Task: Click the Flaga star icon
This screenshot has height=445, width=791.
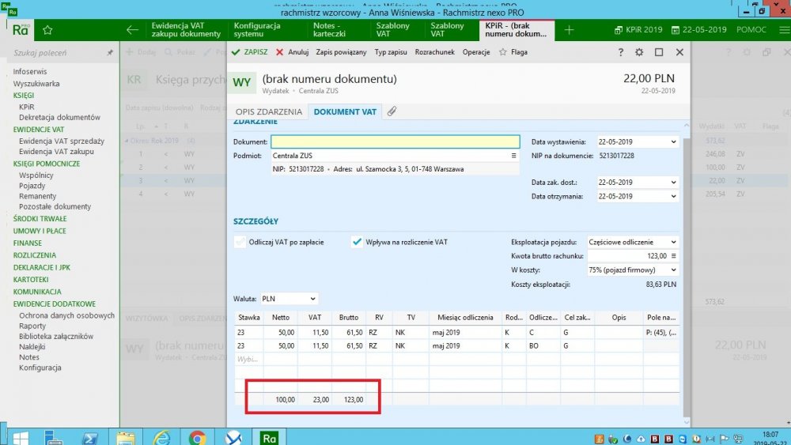Action: 503,52
